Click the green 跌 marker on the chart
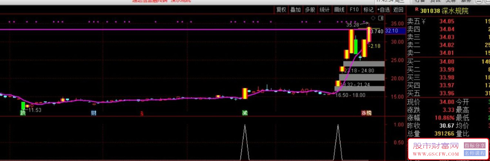The width and height of the screenshot is (490, 161). coord(23,113)
